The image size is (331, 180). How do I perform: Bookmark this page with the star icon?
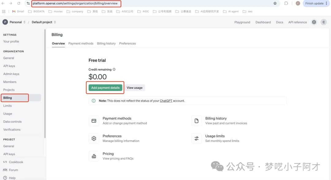(275, 3)
